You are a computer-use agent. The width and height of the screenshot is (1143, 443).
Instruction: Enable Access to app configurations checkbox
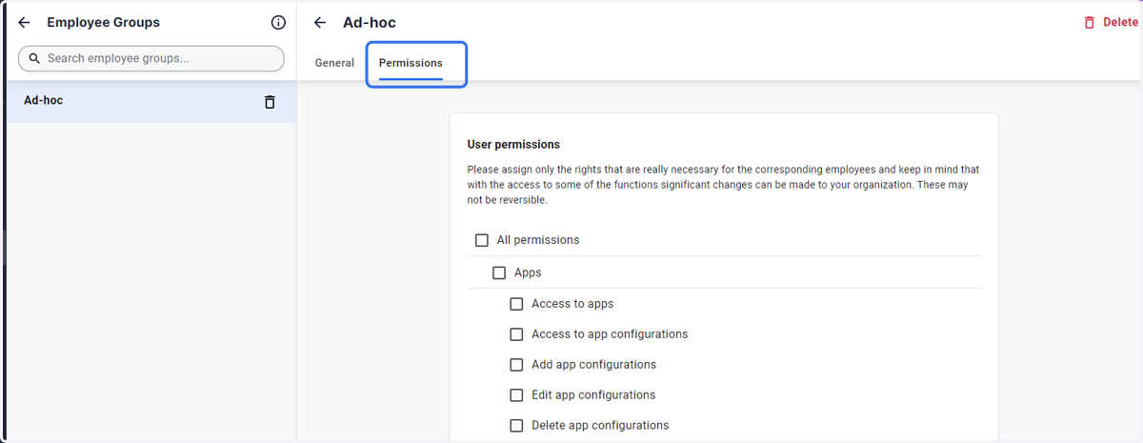click(516, 334)
